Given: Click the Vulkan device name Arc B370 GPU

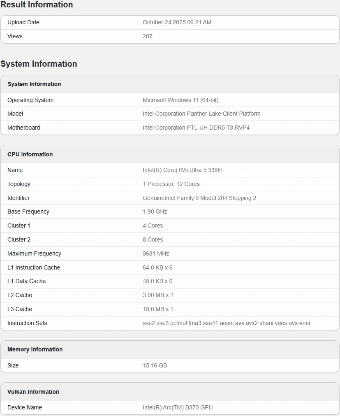Looking at the screenshot, I should tap(178, 407).
